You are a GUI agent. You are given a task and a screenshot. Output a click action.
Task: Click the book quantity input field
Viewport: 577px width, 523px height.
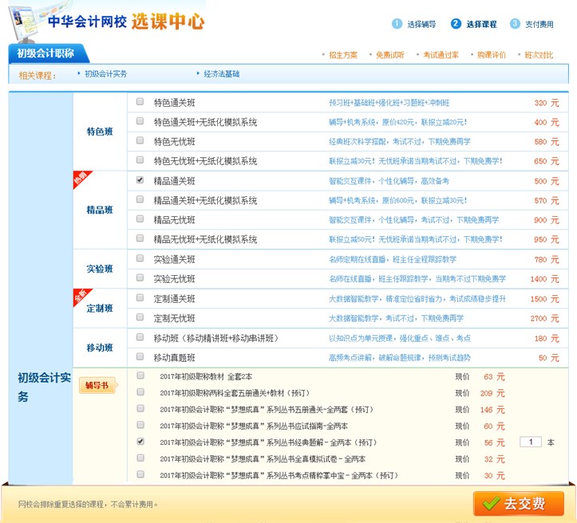point(531,442)
